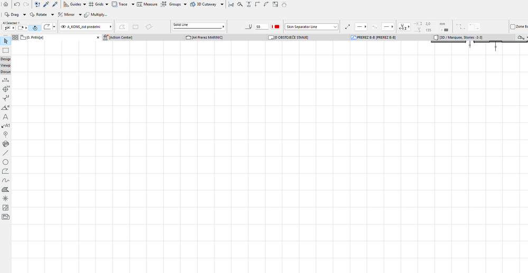
Task: Switch to the 3D / Marquee tab
Action: (473, 37)
